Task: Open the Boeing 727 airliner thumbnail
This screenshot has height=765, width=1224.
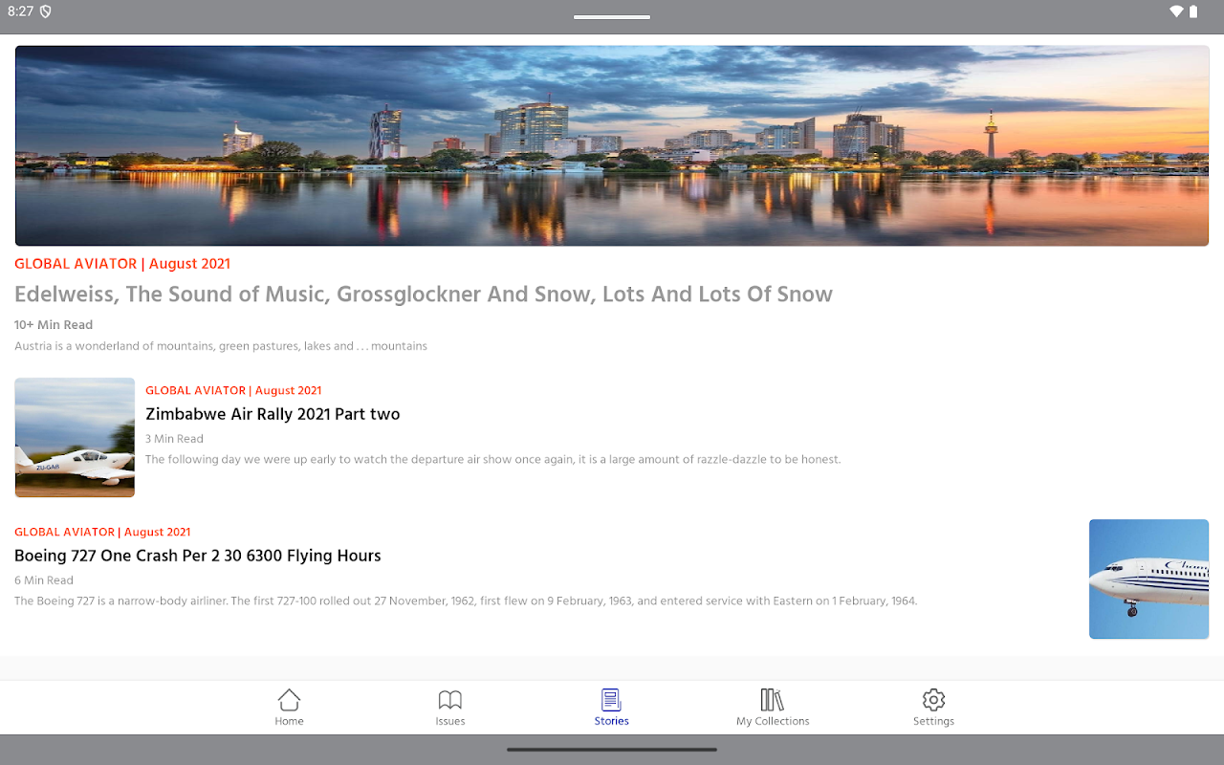Action: [1148, 579]
